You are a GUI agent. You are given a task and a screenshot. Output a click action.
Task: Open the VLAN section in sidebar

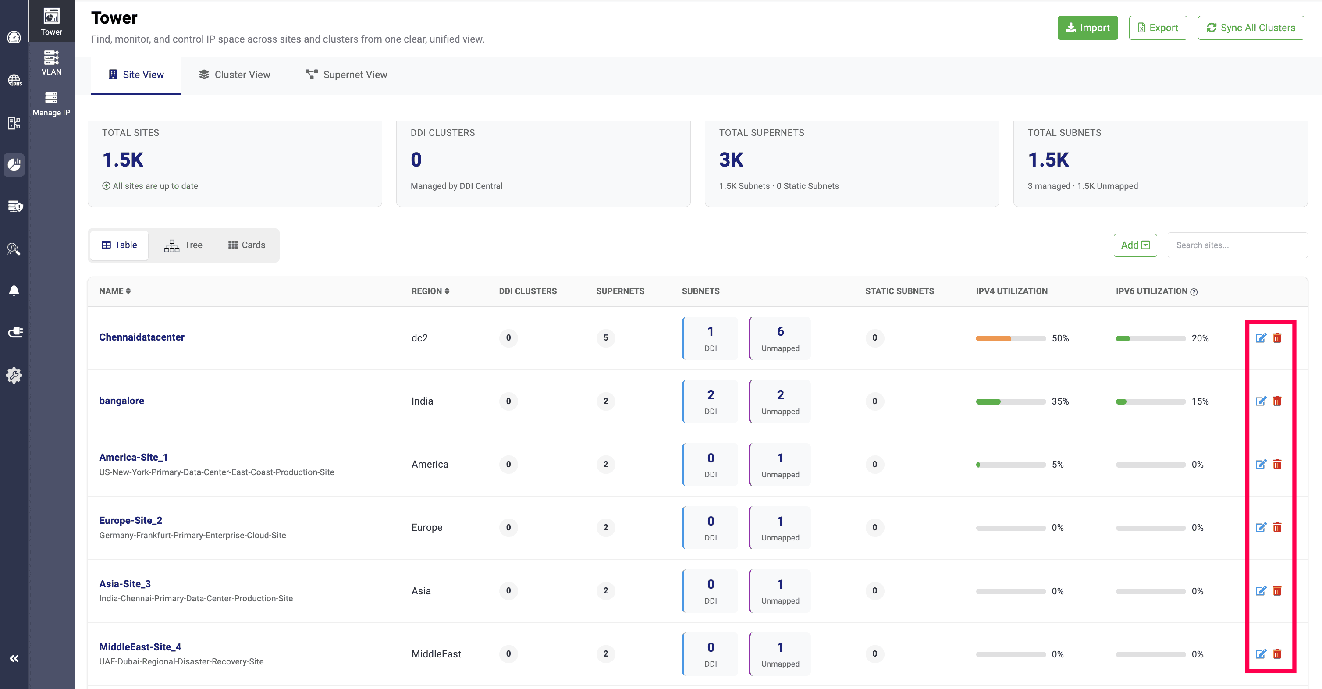(51, 63)
